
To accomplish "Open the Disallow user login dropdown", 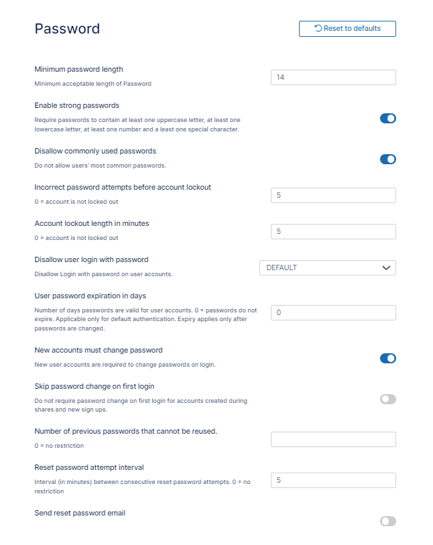I will 327,267.
